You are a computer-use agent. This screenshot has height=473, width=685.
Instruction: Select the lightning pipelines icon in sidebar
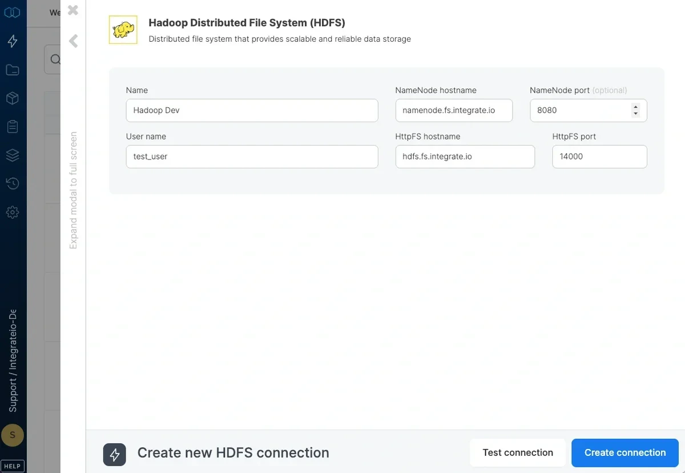click(x=13, y=41)
